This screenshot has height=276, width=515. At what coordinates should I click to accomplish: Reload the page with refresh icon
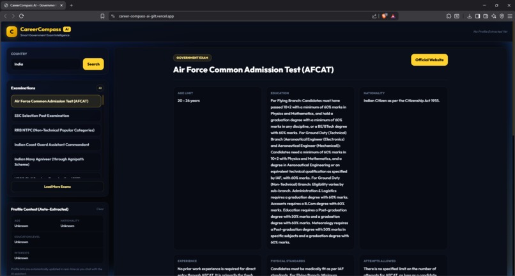21,16
